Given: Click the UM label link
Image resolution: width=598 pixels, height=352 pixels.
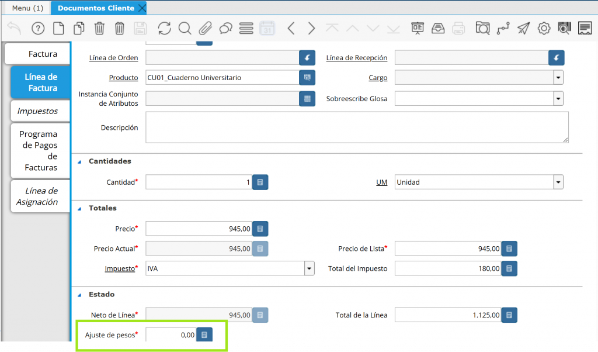Looking at the screenshot, I should pos(382,182).
